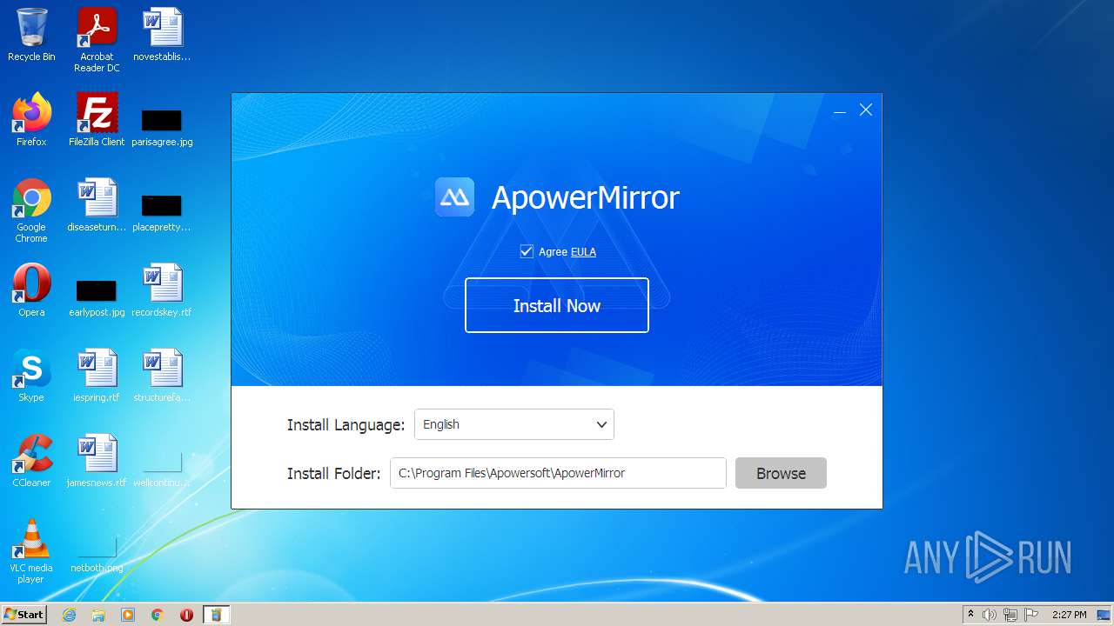Open Action Center flag tray icon
Screen dimensions: 1114x626
[x=1031, y=615]
